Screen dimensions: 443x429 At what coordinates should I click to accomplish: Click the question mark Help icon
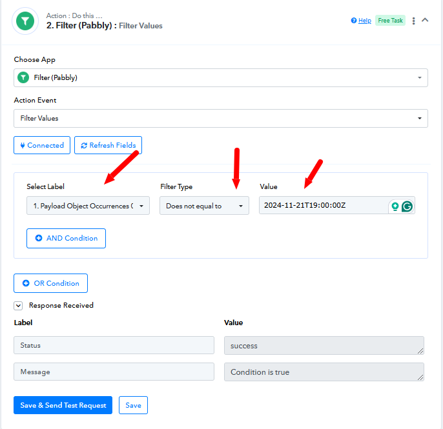[x=354, y=21]
